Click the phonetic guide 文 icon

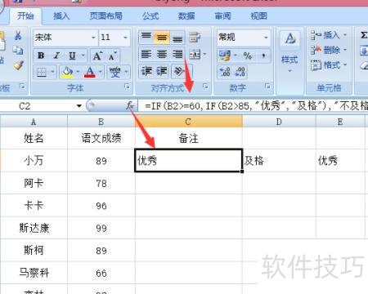pos(114,72)
